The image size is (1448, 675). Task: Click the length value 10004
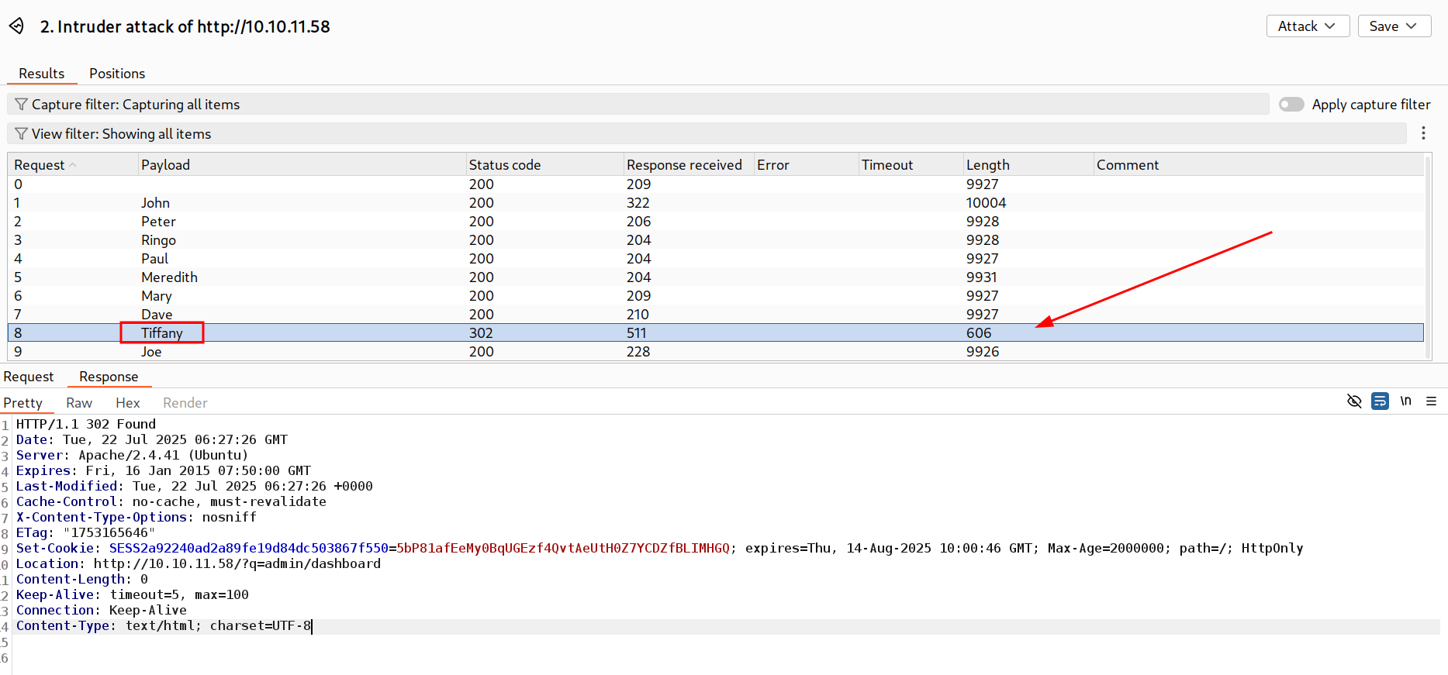986,203
